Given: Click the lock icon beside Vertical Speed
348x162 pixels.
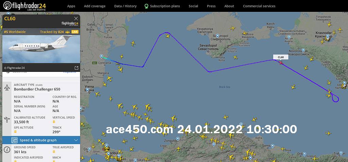Looking at the screenshot, I should pos(54,122).
